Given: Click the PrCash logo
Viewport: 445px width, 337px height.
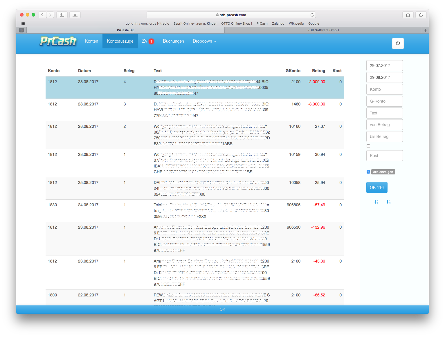Looking at the screenshot, I should tap(58, 41).
